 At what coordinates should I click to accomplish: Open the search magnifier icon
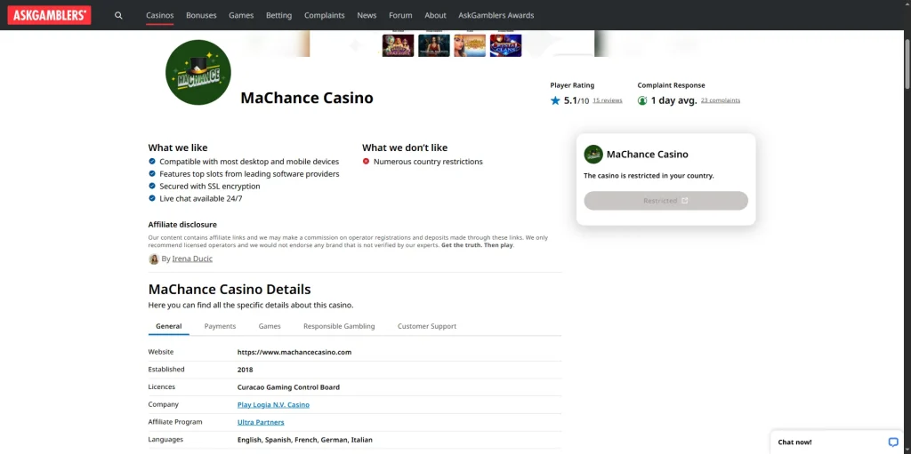pos(118,16)
